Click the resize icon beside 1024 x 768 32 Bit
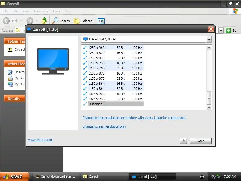The image size is (241, 181). pyautogui.click(x=85, y=99)
